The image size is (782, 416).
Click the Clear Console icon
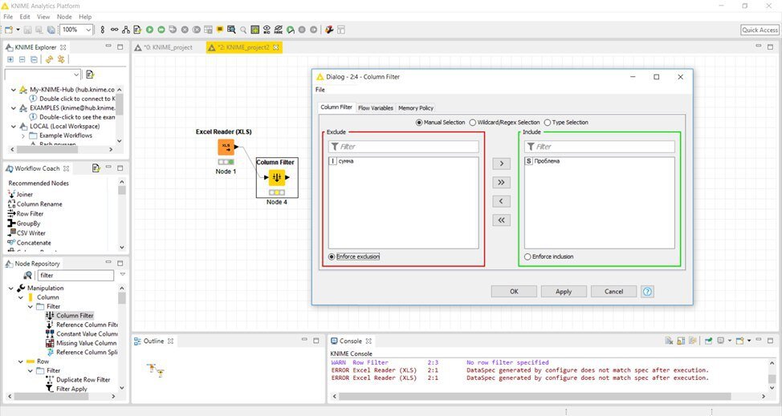[669, 341]
